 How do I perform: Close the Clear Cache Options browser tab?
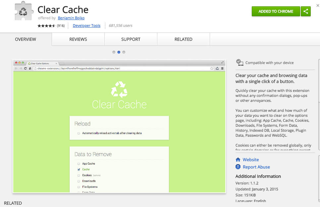pyautogui.click(x=56, y=64)
